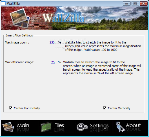149x137 pixels.
Task: Toggle the Center Vertically checkbox
Action: pyautogui.click(x=105, y=108)
